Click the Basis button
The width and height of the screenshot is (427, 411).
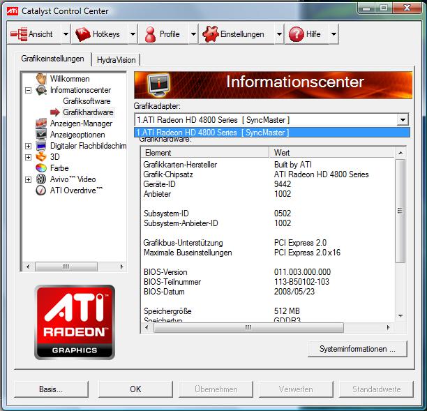51,389
